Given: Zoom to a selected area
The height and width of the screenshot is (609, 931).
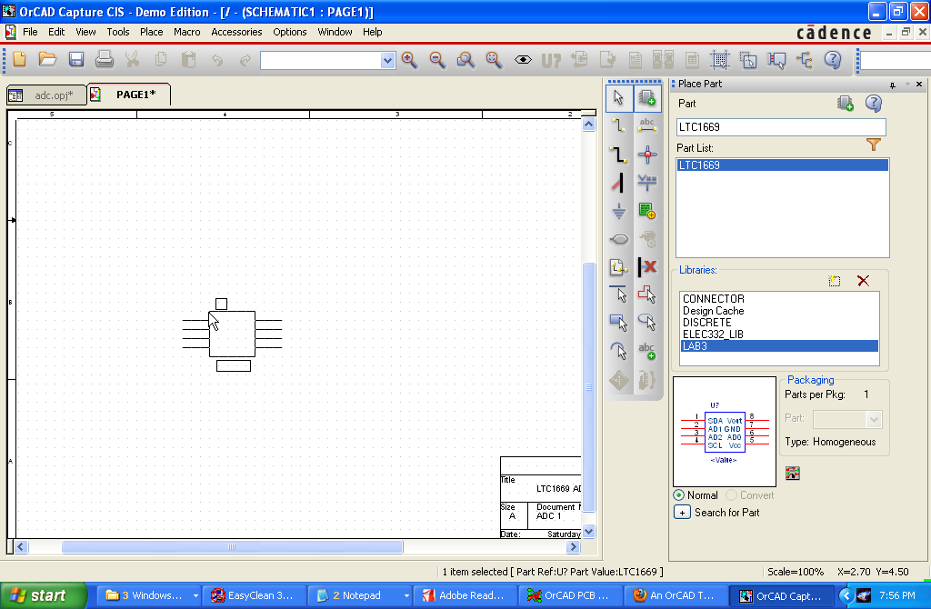Looking at the screenshot, I should tap(465, 59).
